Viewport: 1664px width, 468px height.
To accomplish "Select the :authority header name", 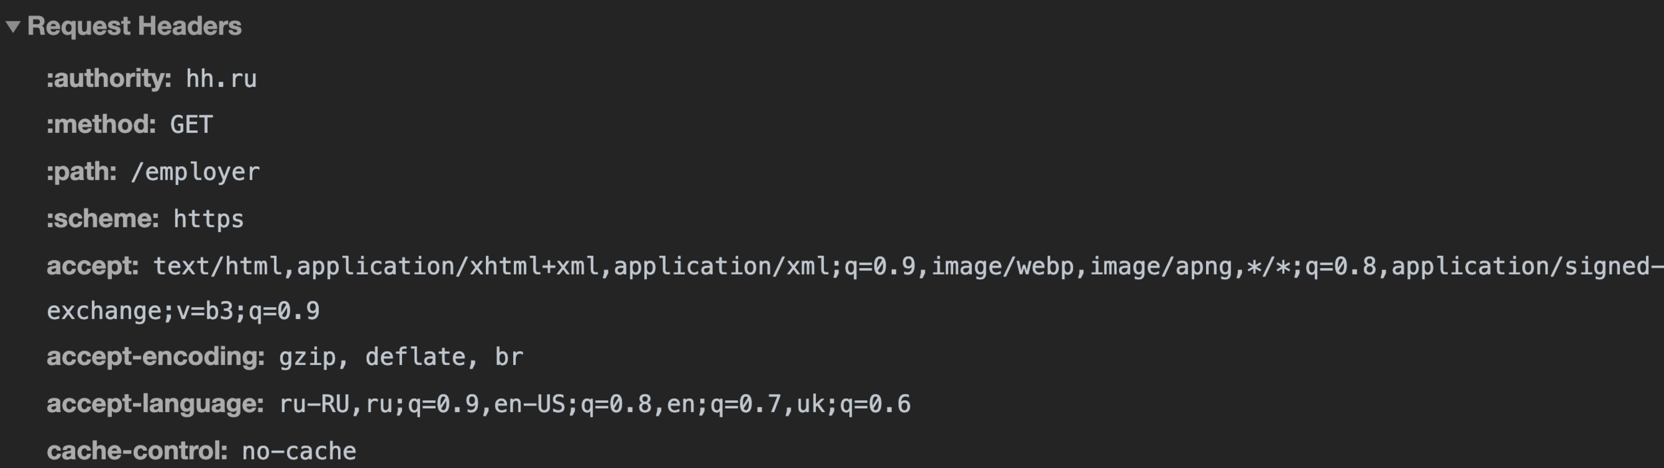I will (109, 78).
